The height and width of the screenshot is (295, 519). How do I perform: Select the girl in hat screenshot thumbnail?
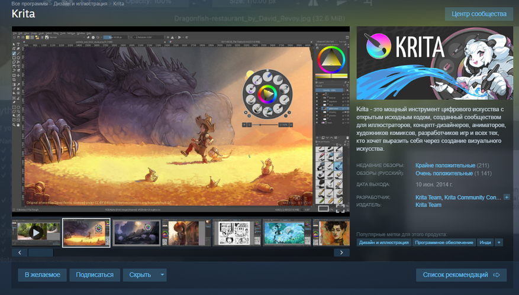(x=186, y=232)
